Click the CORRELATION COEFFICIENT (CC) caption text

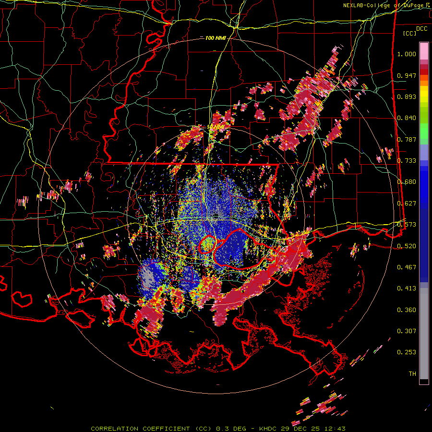[x=151, y=429]
